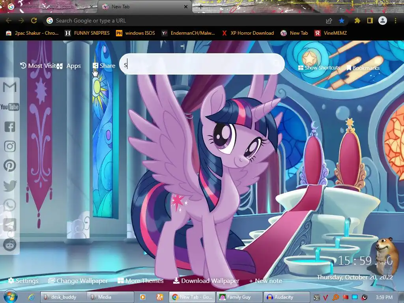Open the Extensions puzzle icon
The image size is (404, 303).
357,21
